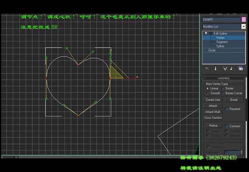This screenshot has width=249, height=172.
Task: Collapse the Geometry rollout
Action: tap(205, 78)
